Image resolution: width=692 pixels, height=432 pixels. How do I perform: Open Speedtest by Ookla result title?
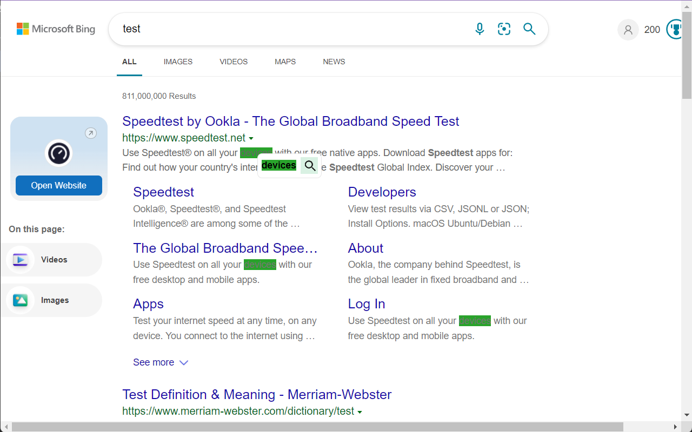pos(291,121)
